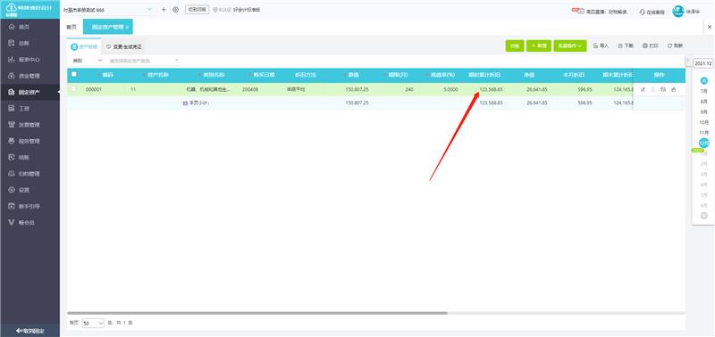Click the green 新增 add button

(539, 46)
